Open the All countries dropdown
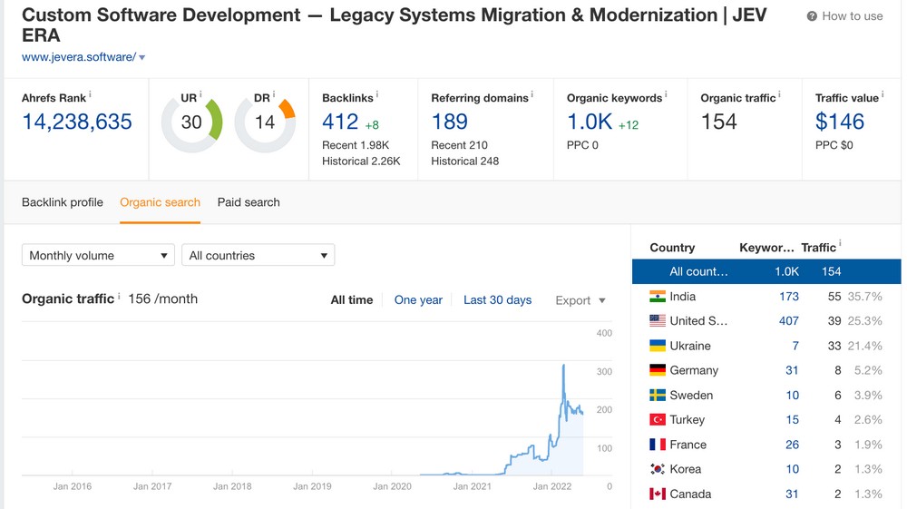 point(258,255)
